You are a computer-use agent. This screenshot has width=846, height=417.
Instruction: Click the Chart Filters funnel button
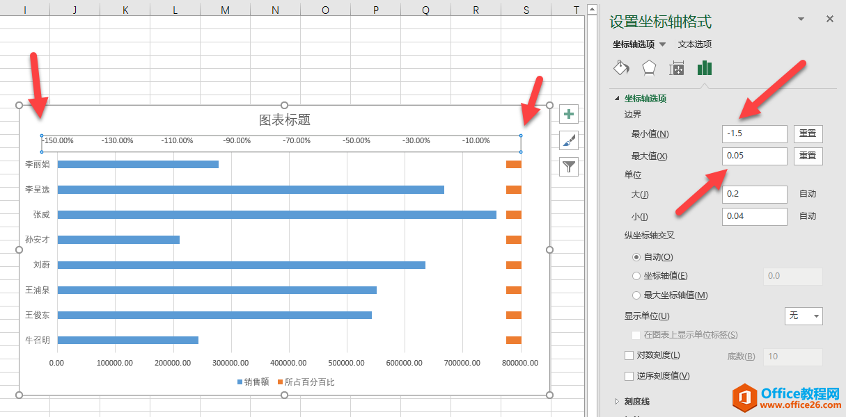pyautogui.click(x=570, y=166)
